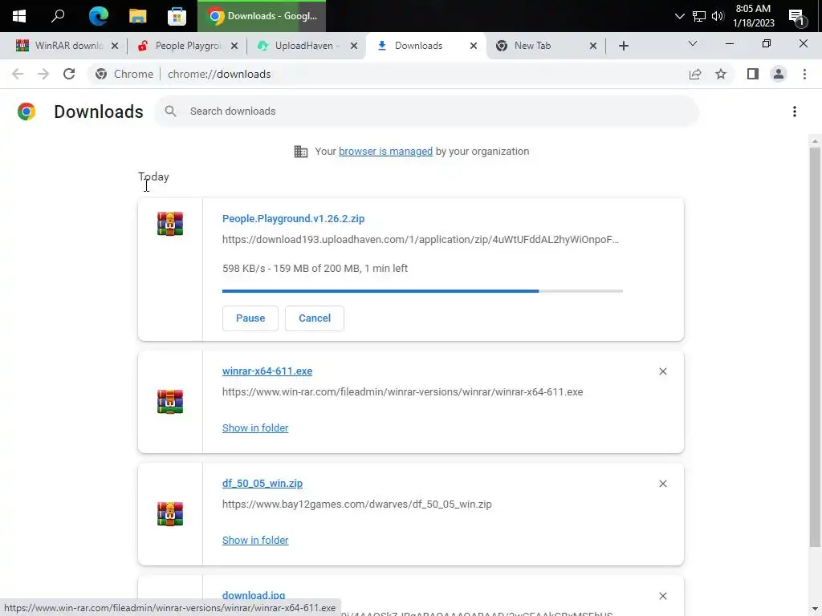Open volume speaker tray icon
Screen dimensions: 822x616
click(718, 16)
